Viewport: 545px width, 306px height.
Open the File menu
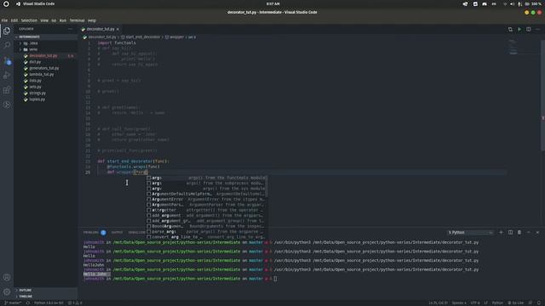pos(4,20)
